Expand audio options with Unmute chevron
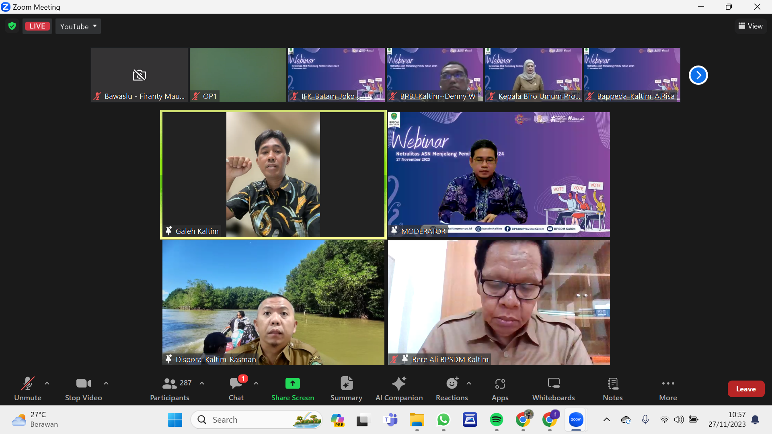This screenshot has height=434, width=772. (x=46, y=384)
